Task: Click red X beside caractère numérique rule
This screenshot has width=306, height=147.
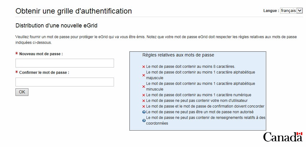Action: [144, 95]
